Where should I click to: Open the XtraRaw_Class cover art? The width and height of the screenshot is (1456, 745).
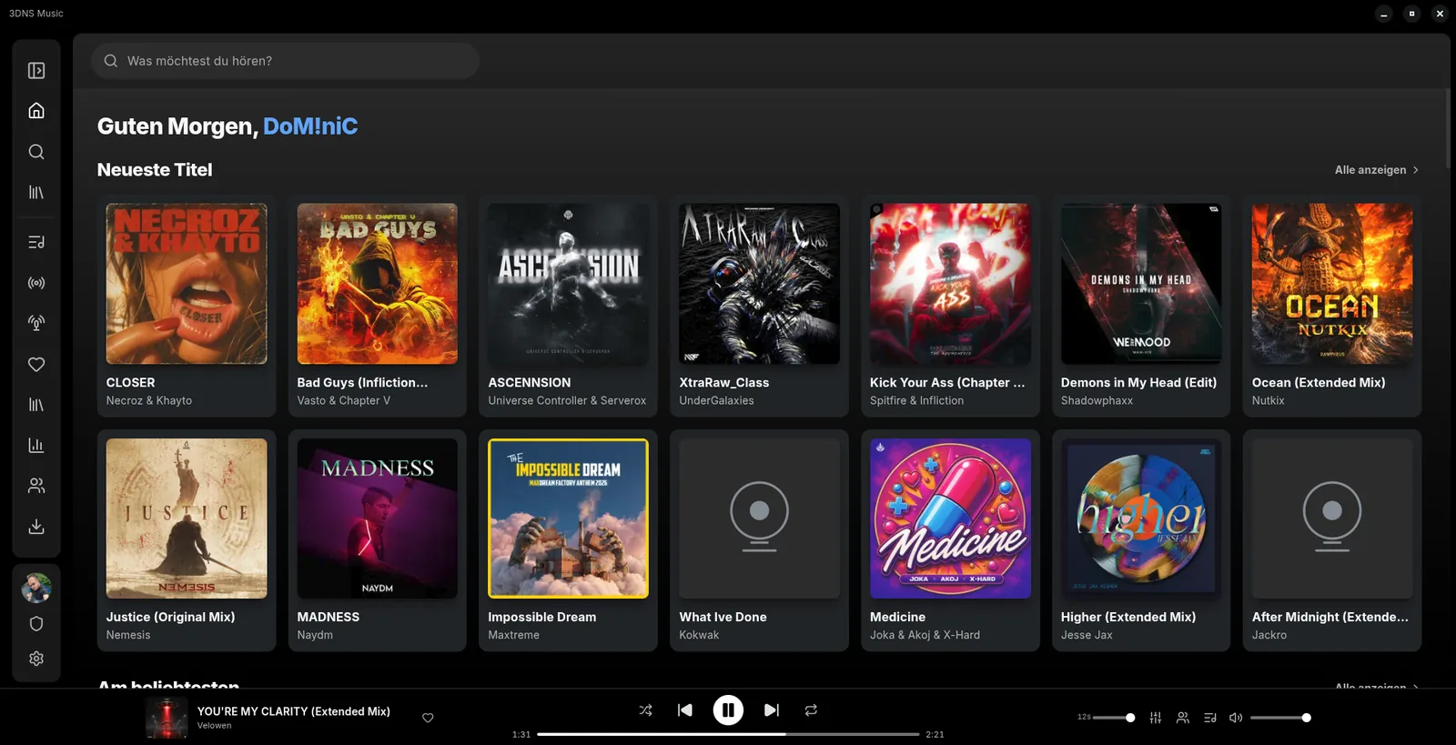pyautogui.click(x=760, y=284)
